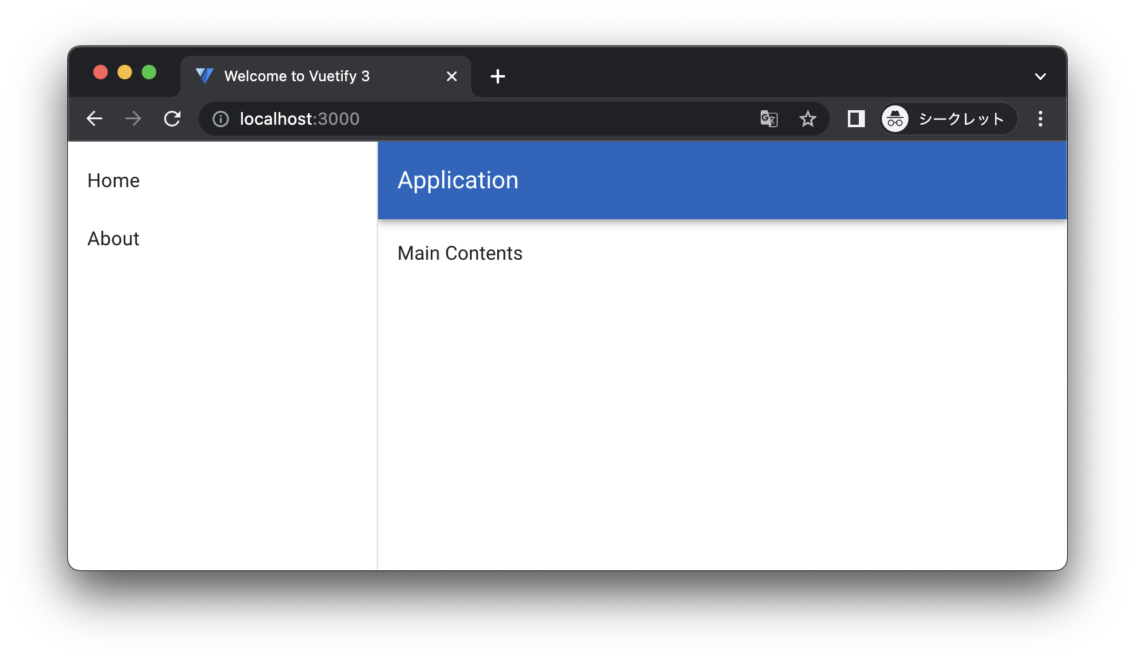Click the page reload icon
Image resolution: width=1135 pixels, height=660 pixels.
click(x=172, y=119)
